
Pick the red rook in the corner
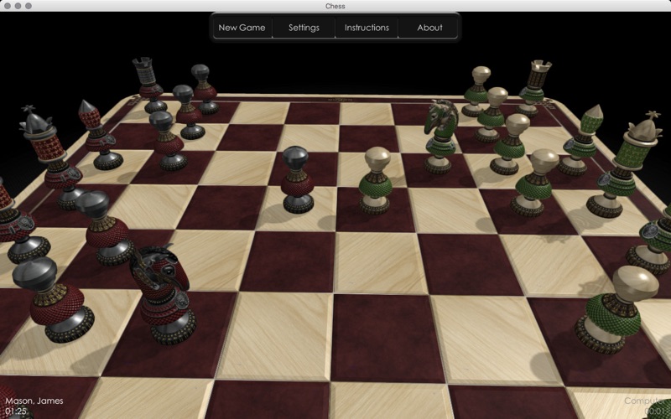151,85
